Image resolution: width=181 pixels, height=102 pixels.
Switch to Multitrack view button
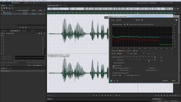[x=16, y=3]
